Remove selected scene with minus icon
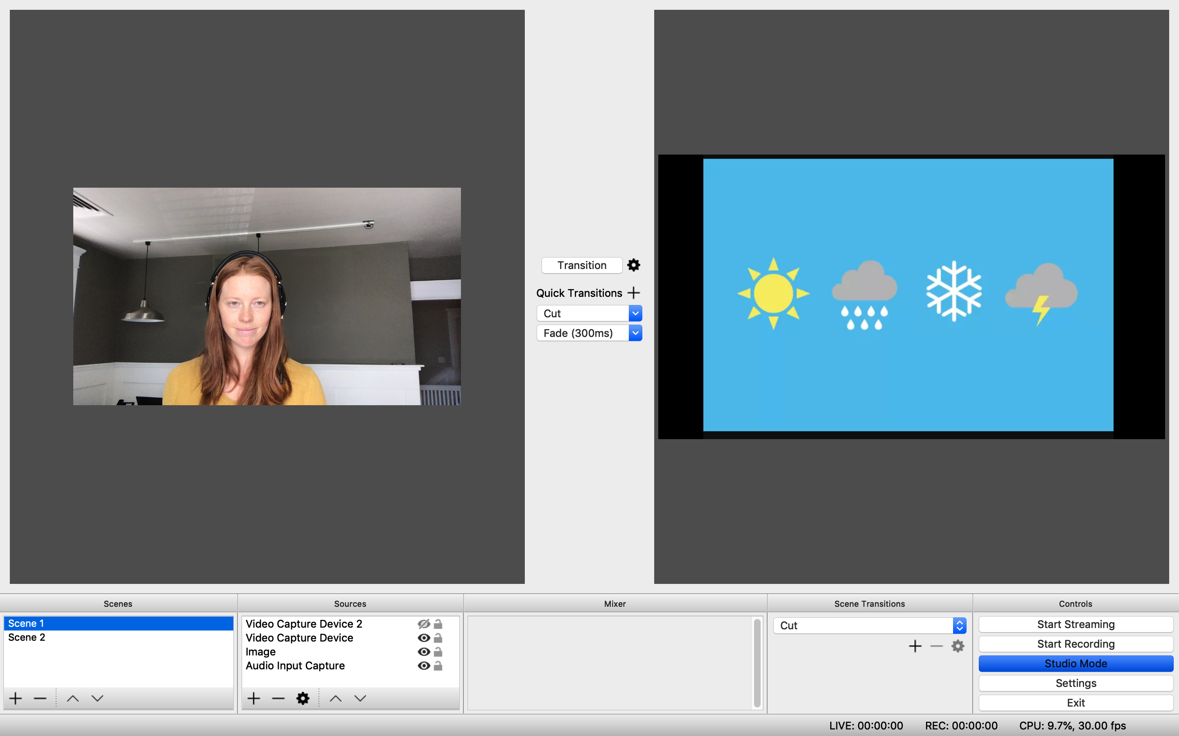This screenshot has height=736, width=1179. point(40,698)
